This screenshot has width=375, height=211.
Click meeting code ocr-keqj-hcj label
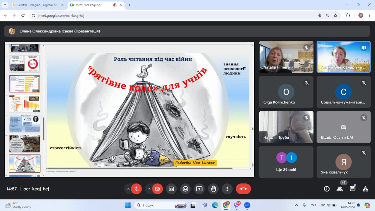pos(36,189)
